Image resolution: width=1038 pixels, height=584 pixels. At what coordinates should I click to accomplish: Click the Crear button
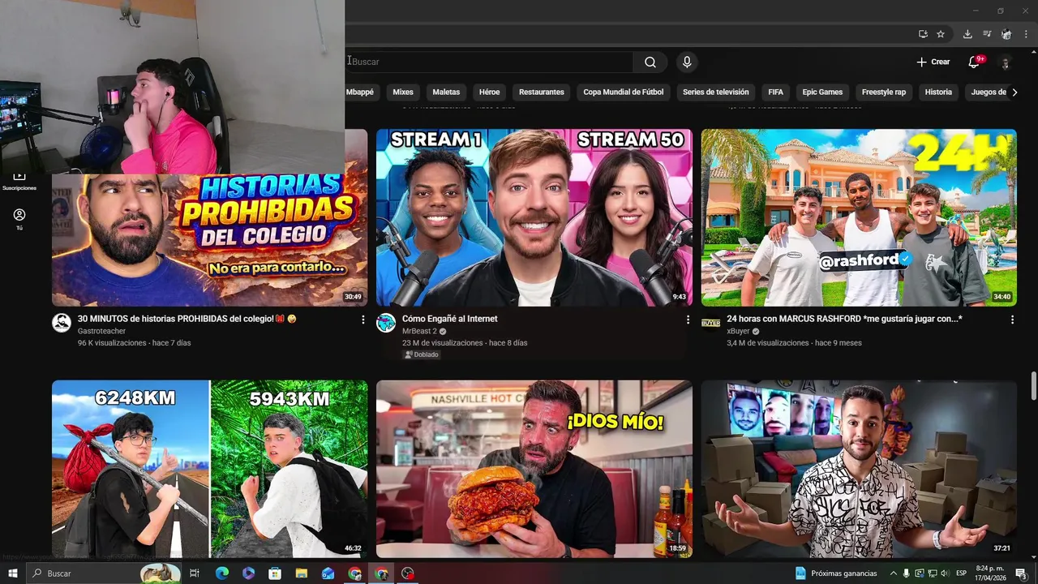tap(933, 62)
